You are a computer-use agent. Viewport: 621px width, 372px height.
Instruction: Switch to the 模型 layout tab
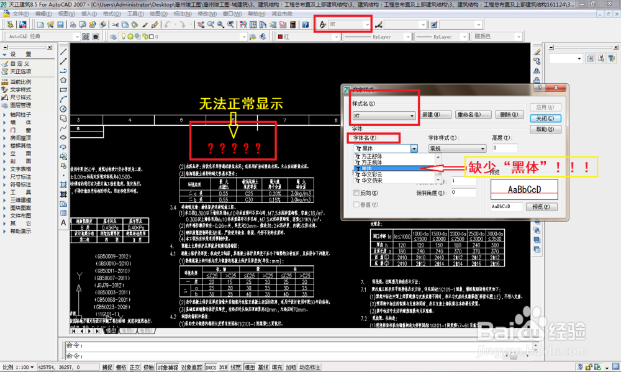point(111,331)
